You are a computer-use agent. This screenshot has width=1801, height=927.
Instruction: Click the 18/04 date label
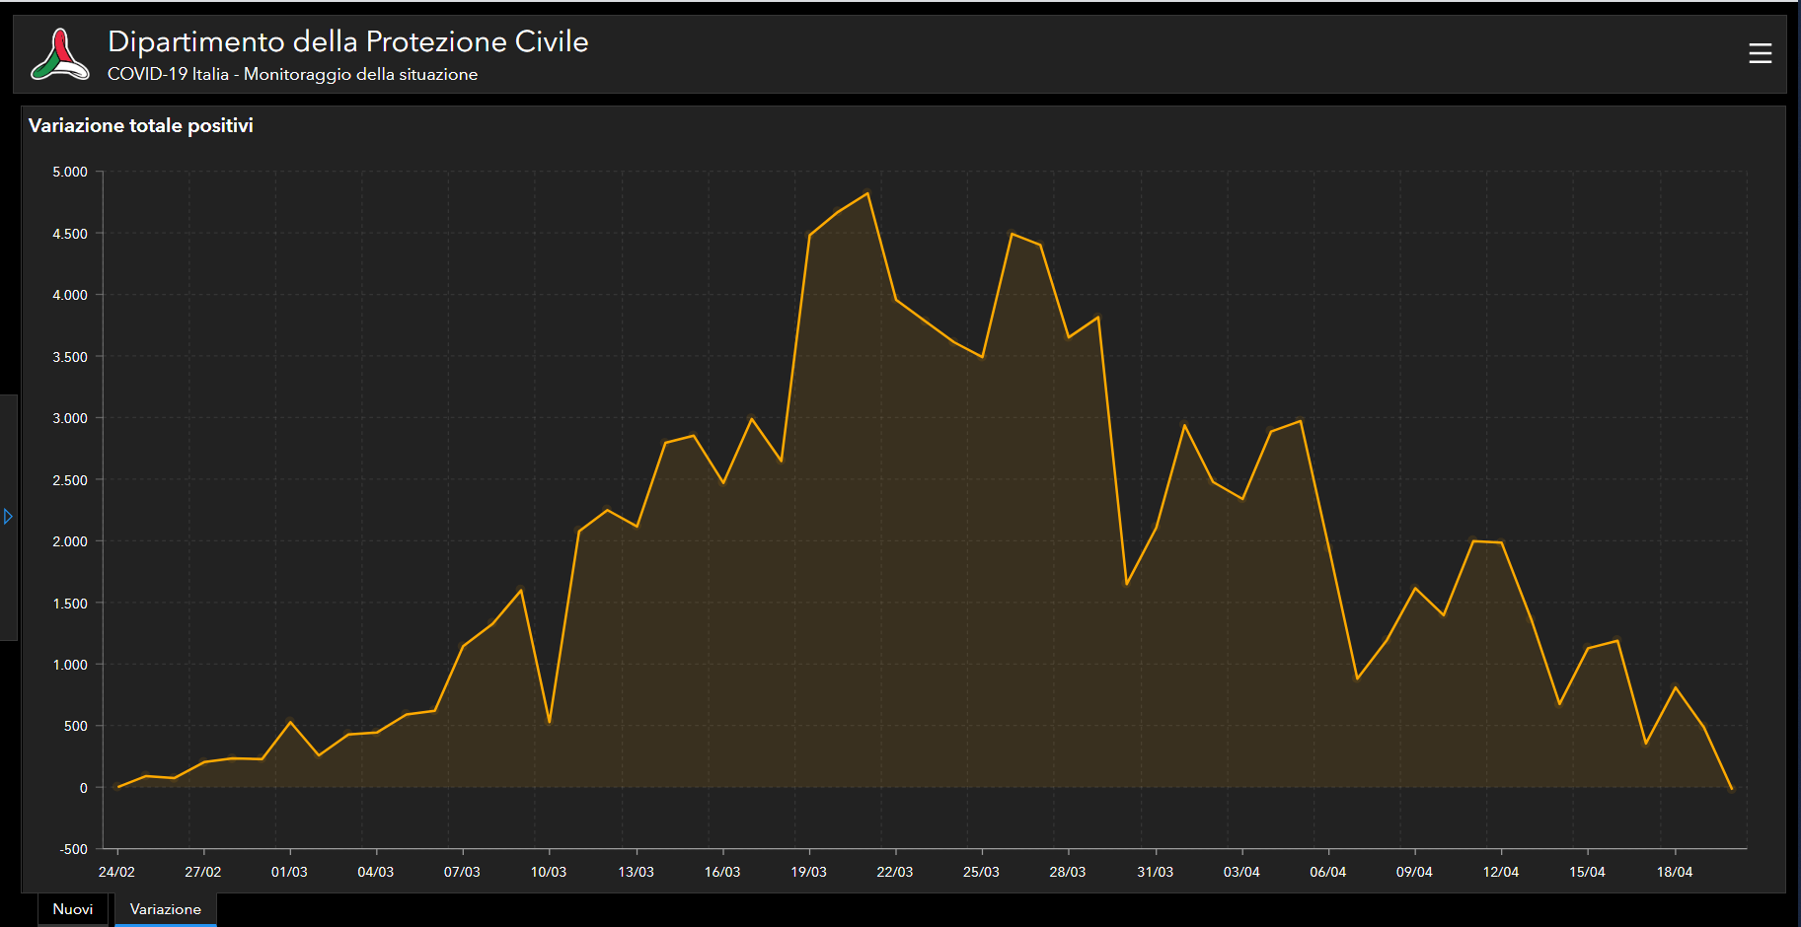tap(1675, 872)
